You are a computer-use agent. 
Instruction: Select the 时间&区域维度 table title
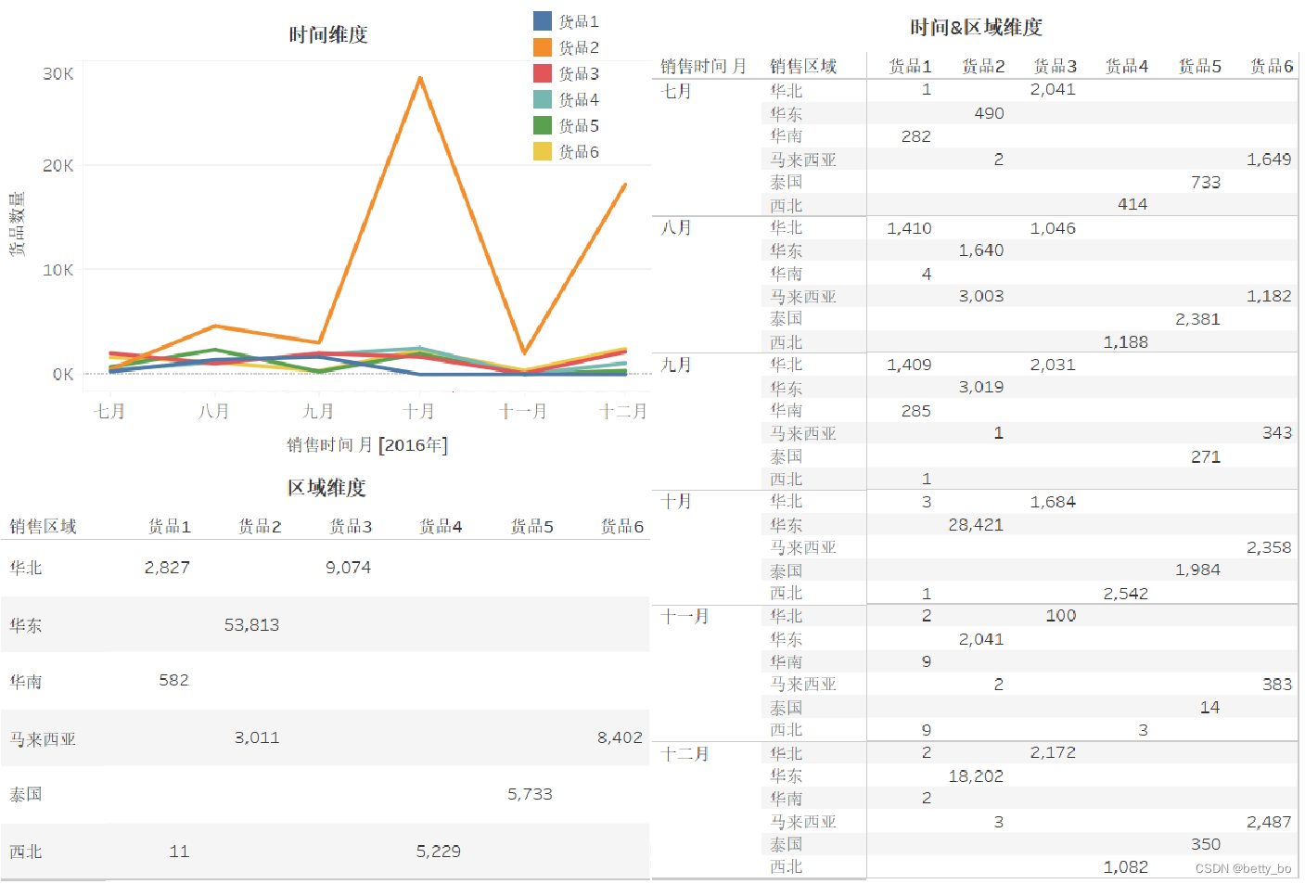976,27
